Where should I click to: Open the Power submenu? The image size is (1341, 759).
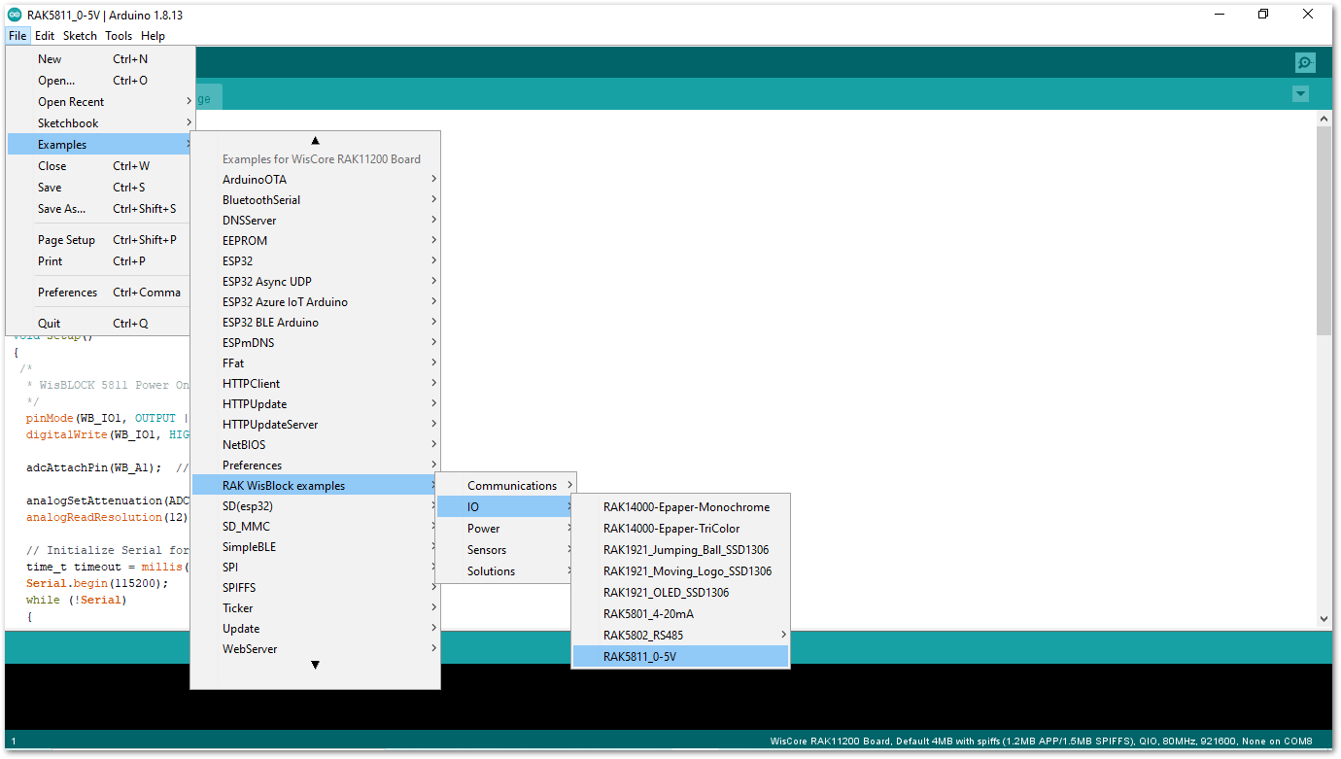click(x=506, y=529)
